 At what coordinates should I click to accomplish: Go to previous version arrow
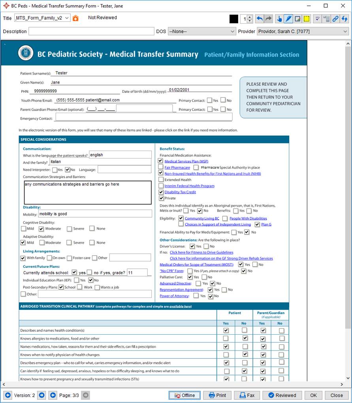8,395
